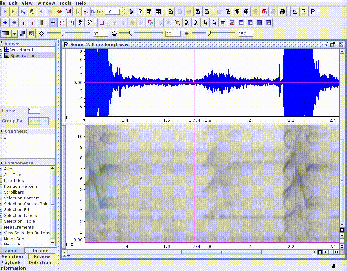Click the print icon in toolbar
347x271 pixels.
(295, 12)
